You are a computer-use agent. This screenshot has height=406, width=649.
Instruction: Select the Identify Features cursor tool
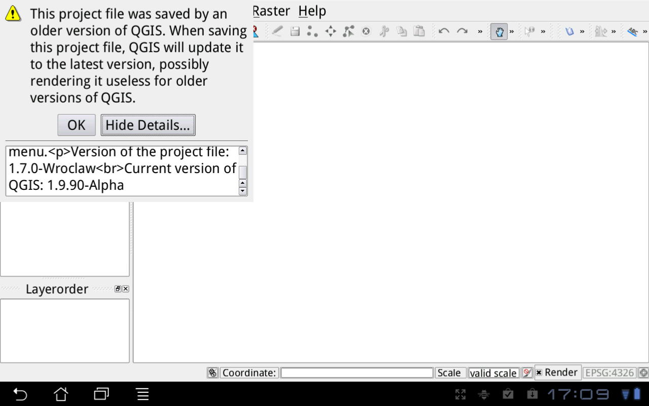[530, 31]
